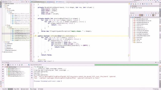Select Block class in project tree
This screenshot has width=161, height=90.
tap(16, 15)
